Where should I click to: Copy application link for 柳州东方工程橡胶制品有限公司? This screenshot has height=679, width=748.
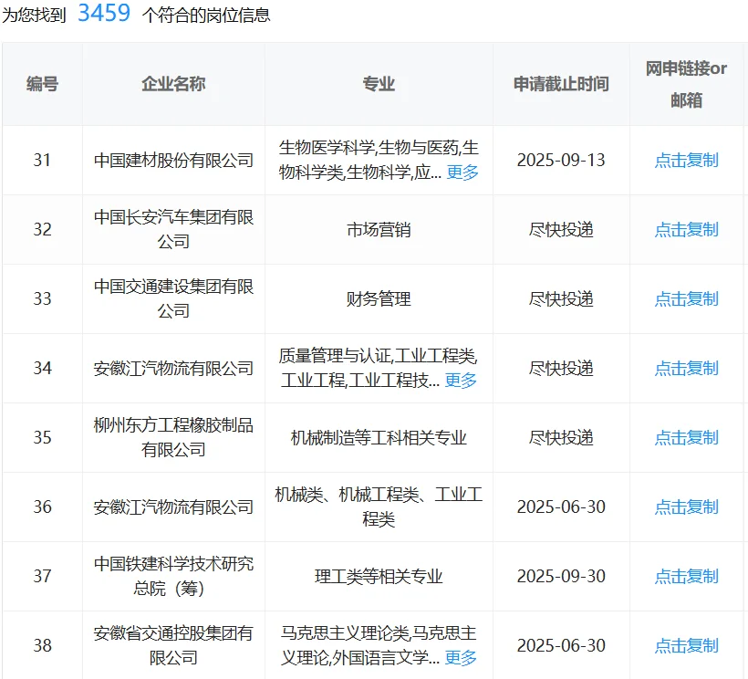point(686,437)
